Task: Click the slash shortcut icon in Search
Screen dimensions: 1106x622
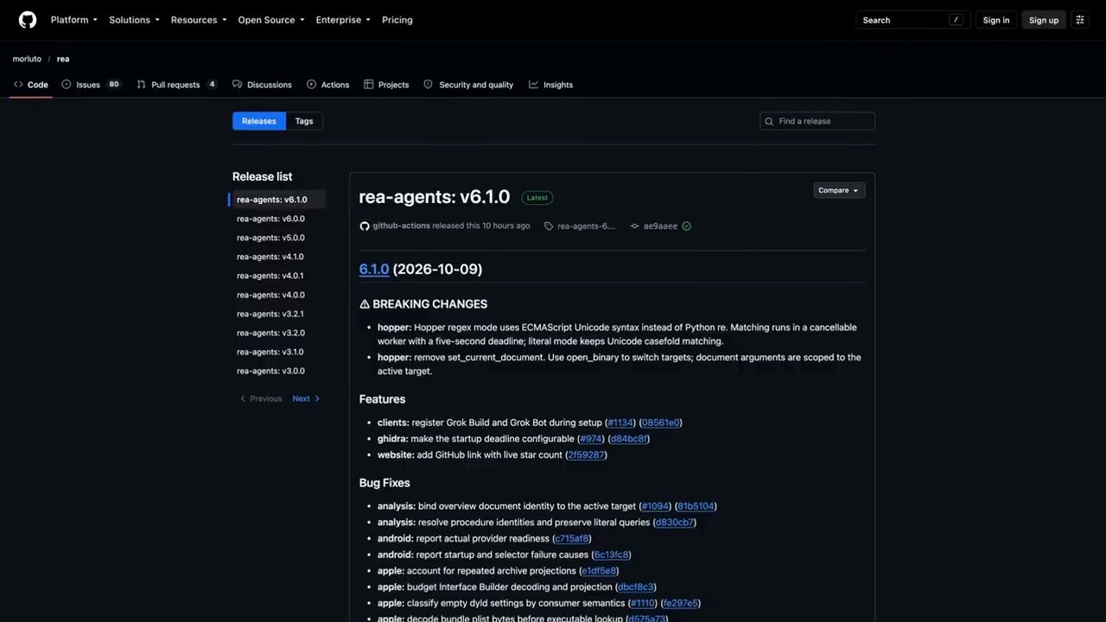Action: pyautogui.click(x=956, y=20)
